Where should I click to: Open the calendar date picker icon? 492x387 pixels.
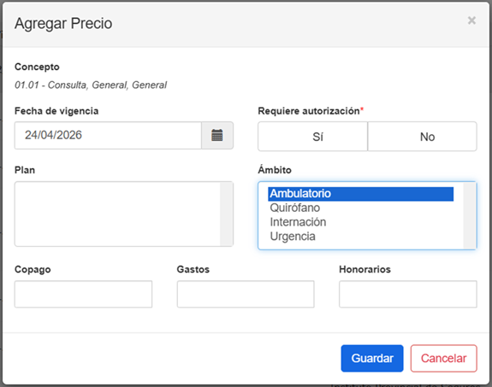pos(217,135)
